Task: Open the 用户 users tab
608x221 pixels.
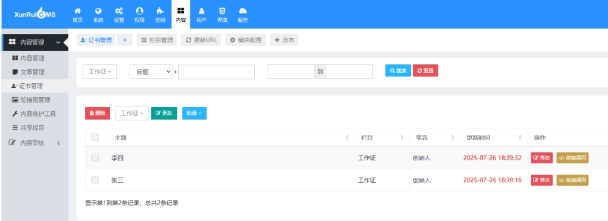Action: pos(201,15)
